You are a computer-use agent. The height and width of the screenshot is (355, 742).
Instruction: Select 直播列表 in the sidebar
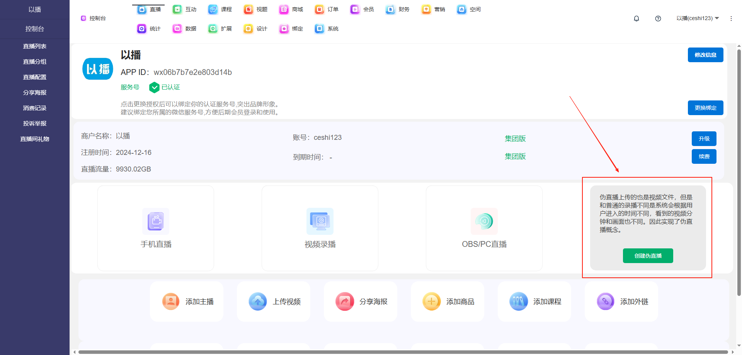coord(35,46)
